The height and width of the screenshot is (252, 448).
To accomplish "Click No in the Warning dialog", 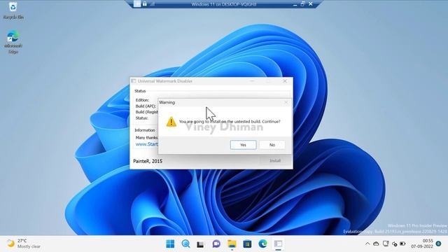I will pyautogui.click(x=272, y=145).
